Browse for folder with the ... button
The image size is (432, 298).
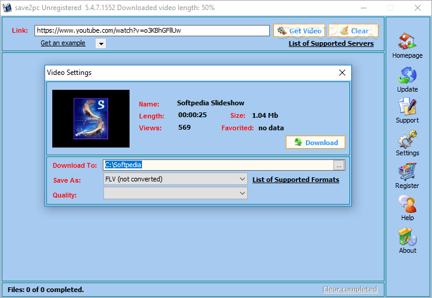point(339,165)
